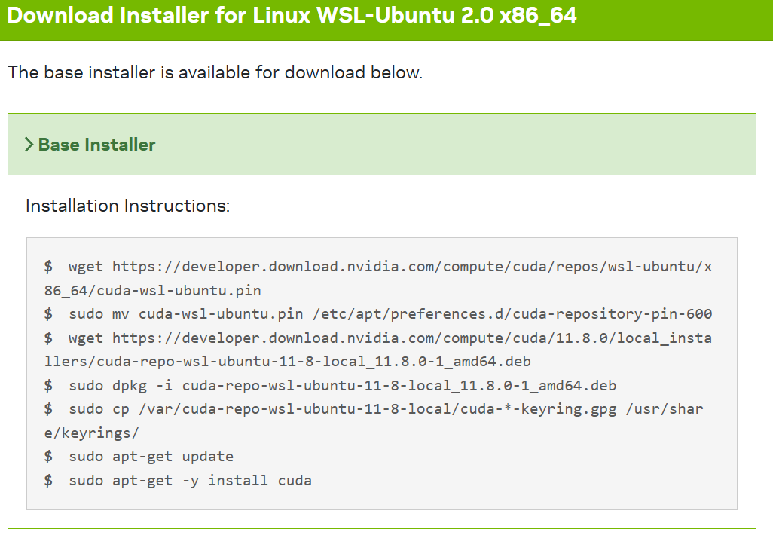Viewport: 773px width, 538px height.
Task: Click the 86_64/cuda-wsl-ubuntu.pin continuation line
Action: 153,290
